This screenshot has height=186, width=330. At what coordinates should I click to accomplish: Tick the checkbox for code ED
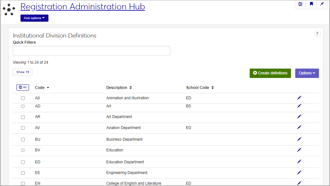pos(23,162)
